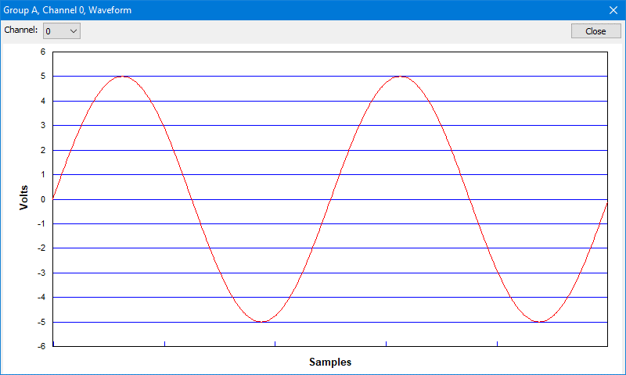Click the y-axis value -6
The image size is (626, 375).
coord(41,346)
